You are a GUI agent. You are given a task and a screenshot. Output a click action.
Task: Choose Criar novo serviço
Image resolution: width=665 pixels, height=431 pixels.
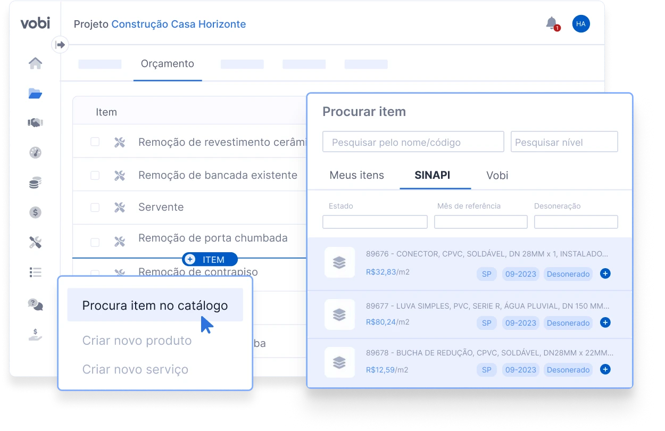[x=135, y=369]
